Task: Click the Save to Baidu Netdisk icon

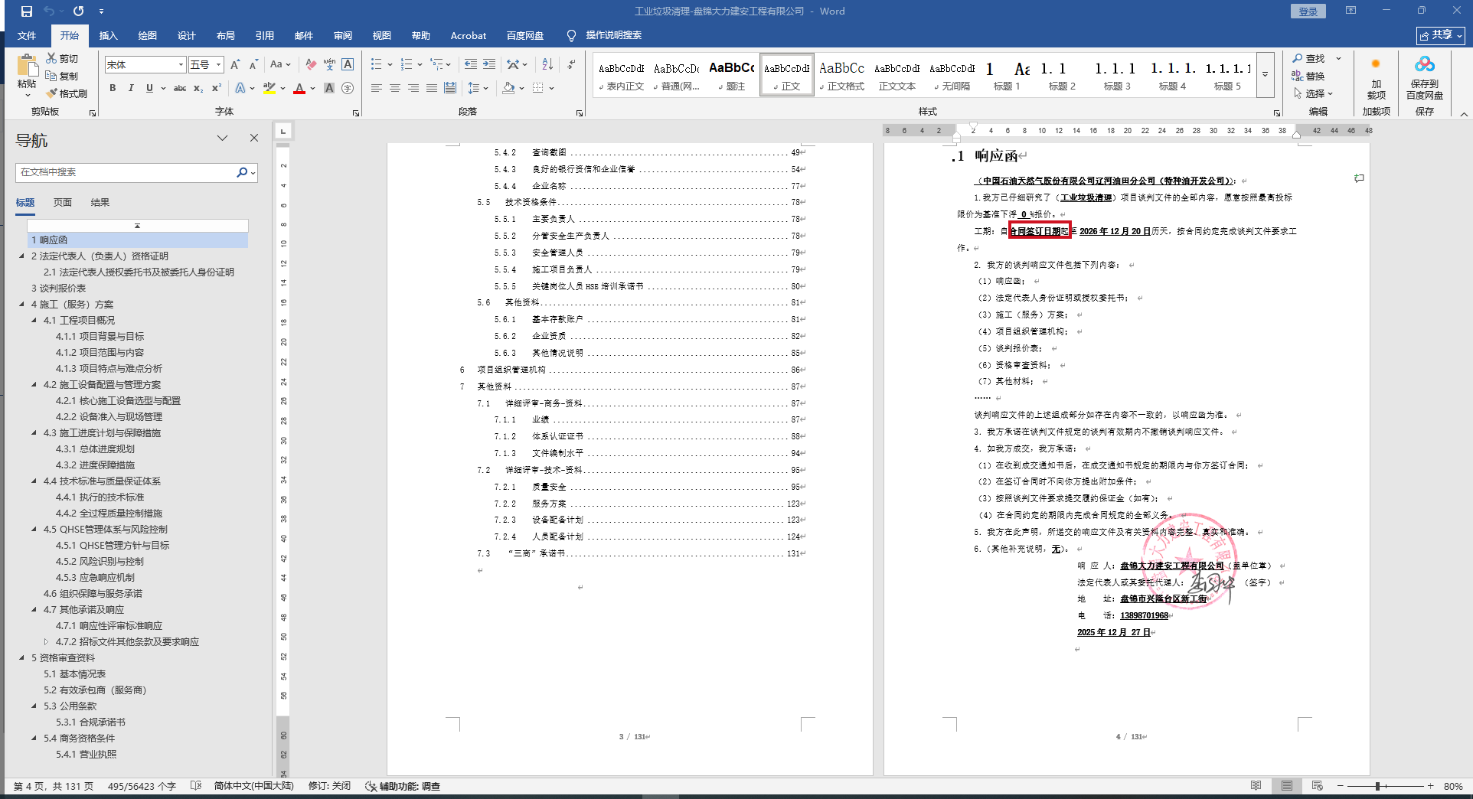Action: click(x=1425, y=77)
